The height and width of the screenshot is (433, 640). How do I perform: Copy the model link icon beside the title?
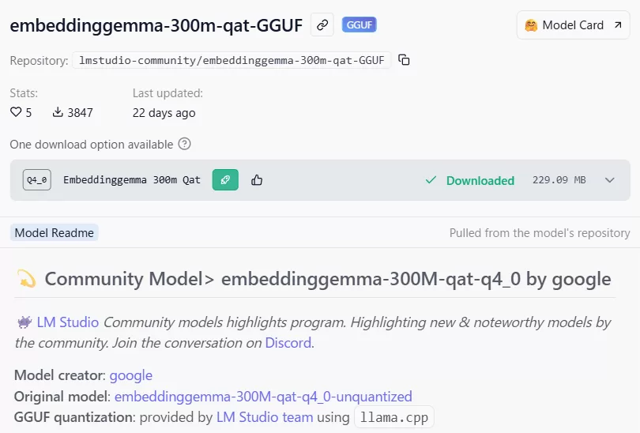click(x=322, y=25)
